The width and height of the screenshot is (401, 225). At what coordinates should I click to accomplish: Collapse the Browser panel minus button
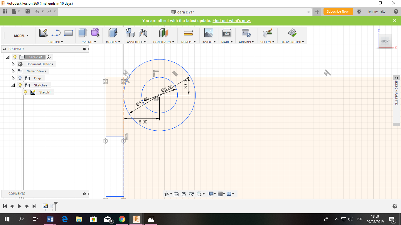click(x=85, y=49)
